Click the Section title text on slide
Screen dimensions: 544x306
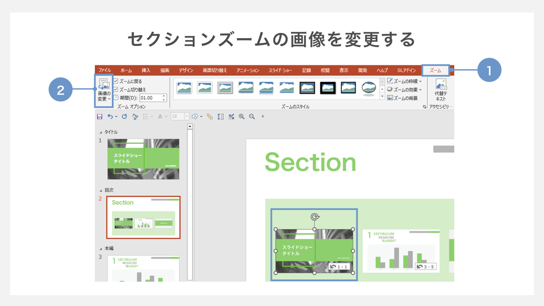pyautogui.click(x=310, y=162)
